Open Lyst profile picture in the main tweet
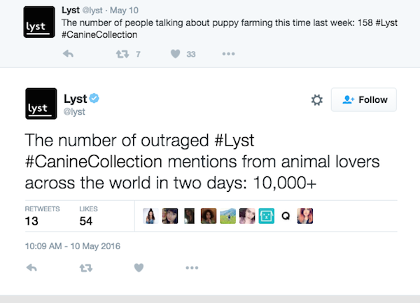 click(41, 104)
